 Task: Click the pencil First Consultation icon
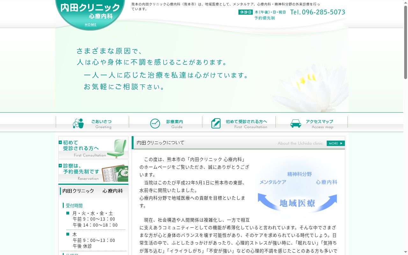pos(216,123)
